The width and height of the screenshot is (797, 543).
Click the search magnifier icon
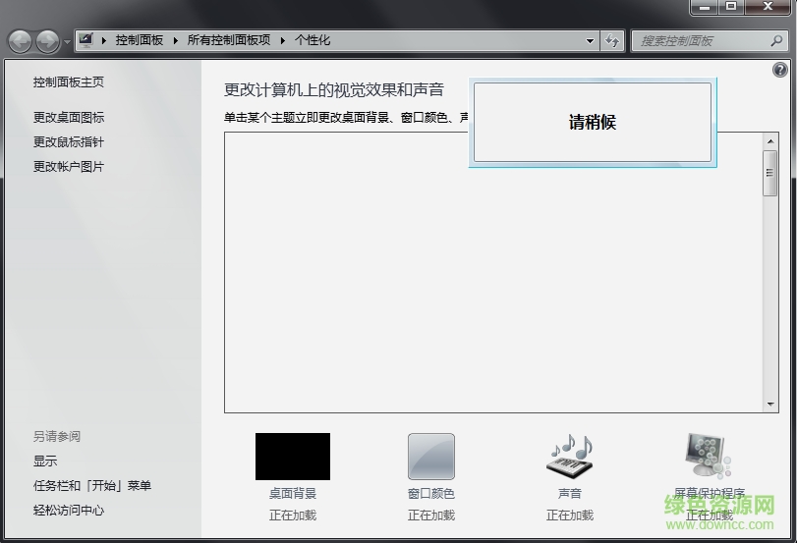pyautogui.click(x=776, y=40)
